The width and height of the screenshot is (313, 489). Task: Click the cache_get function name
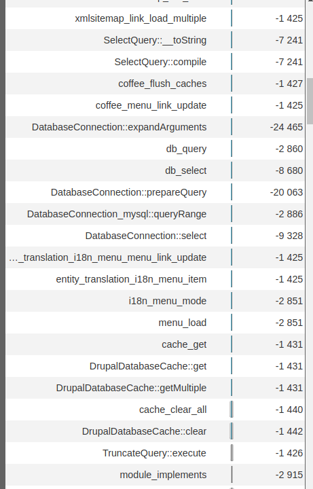coord(184,344)
